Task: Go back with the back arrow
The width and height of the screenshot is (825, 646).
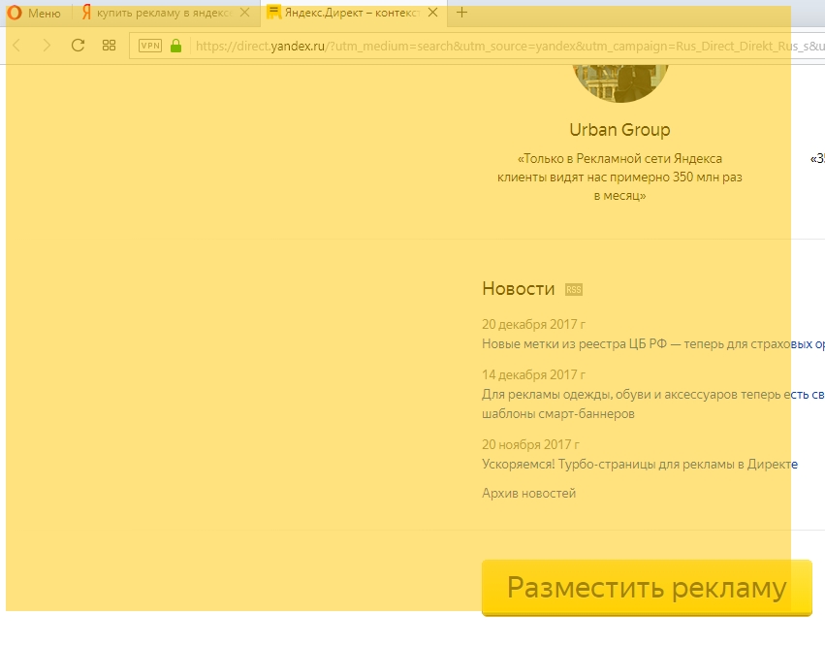Action: [x=16, y=46]
